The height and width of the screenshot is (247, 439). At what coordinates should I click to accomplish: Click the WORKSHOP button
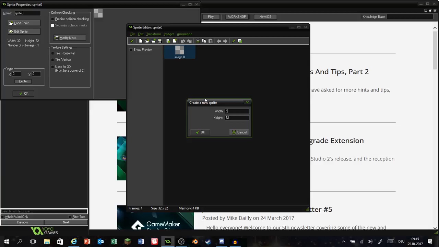[x=237, y=17]
